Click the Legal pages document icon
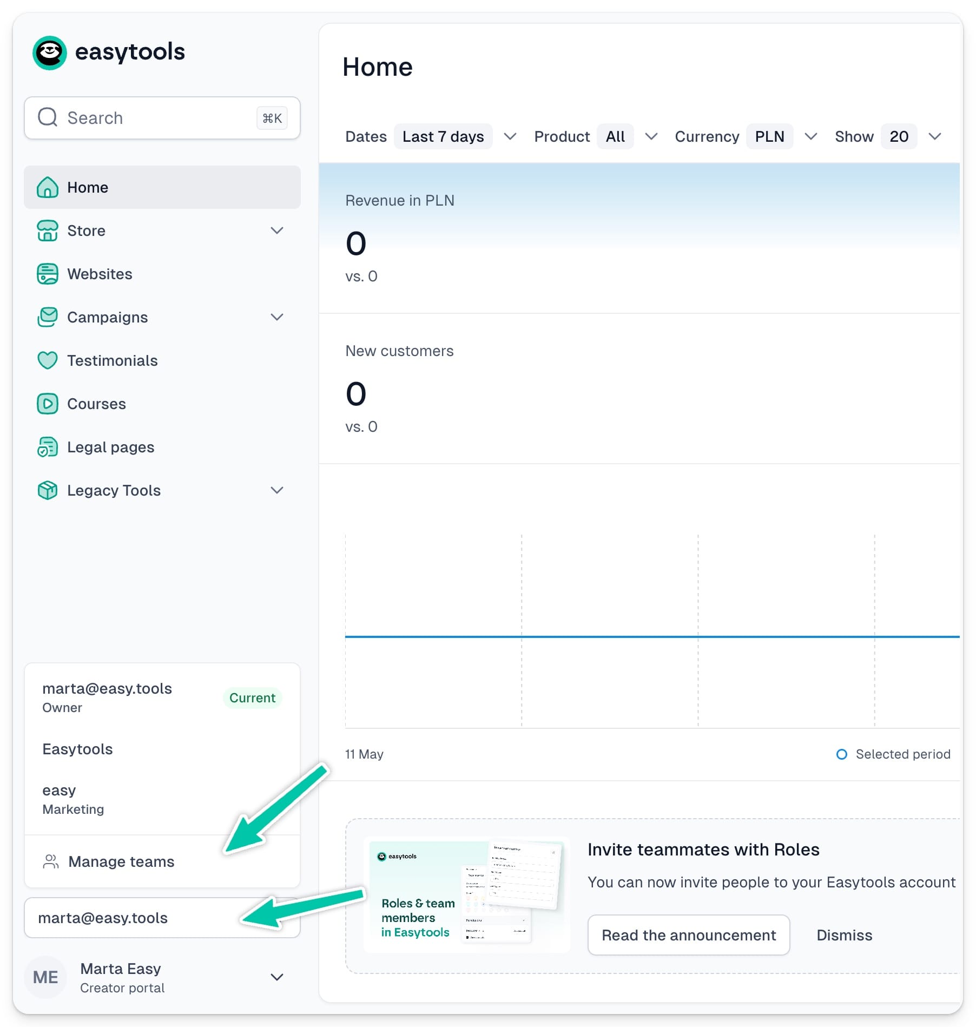The image size is (976, 1027). (48, 447)
